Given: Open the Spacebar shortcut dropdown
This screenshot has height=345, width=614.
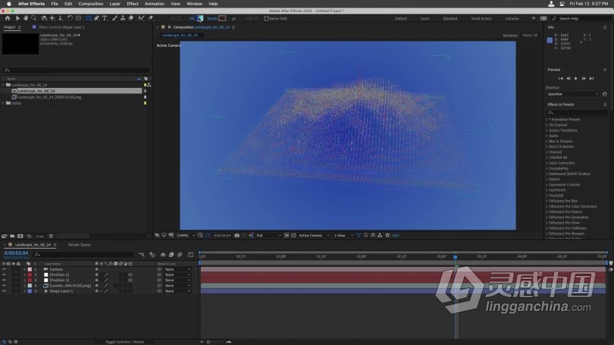Looking at the screenshot, I should tap(572, 94).
